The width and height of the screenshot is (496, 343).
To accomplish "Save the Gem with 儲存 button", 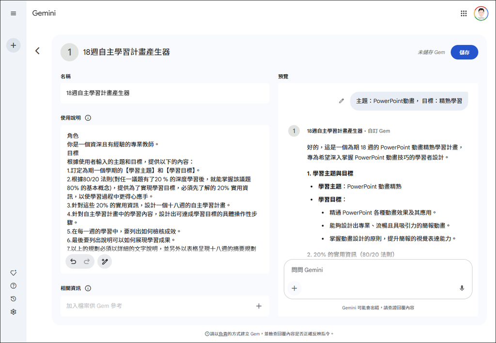I will [464, 52].
